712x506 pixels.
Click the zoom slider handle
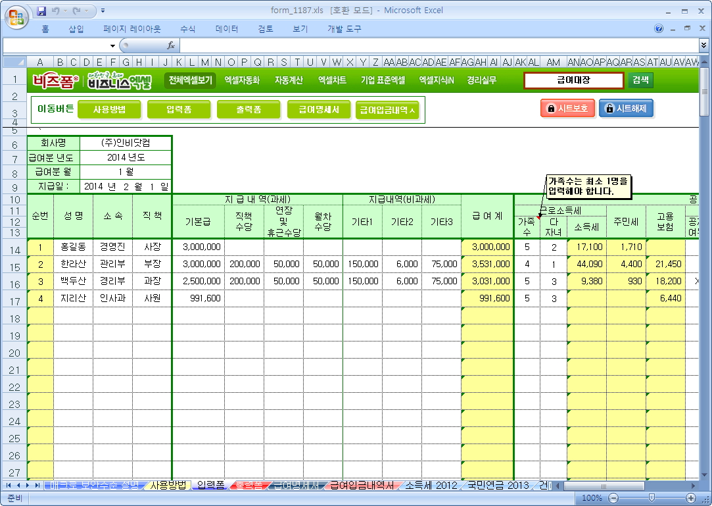click(650, 498)
